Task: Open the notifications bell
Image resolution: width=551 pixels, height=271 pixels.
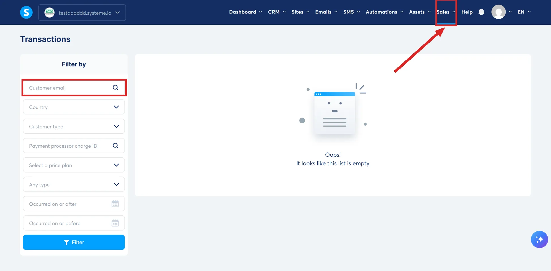Action: tap(481, 12)
